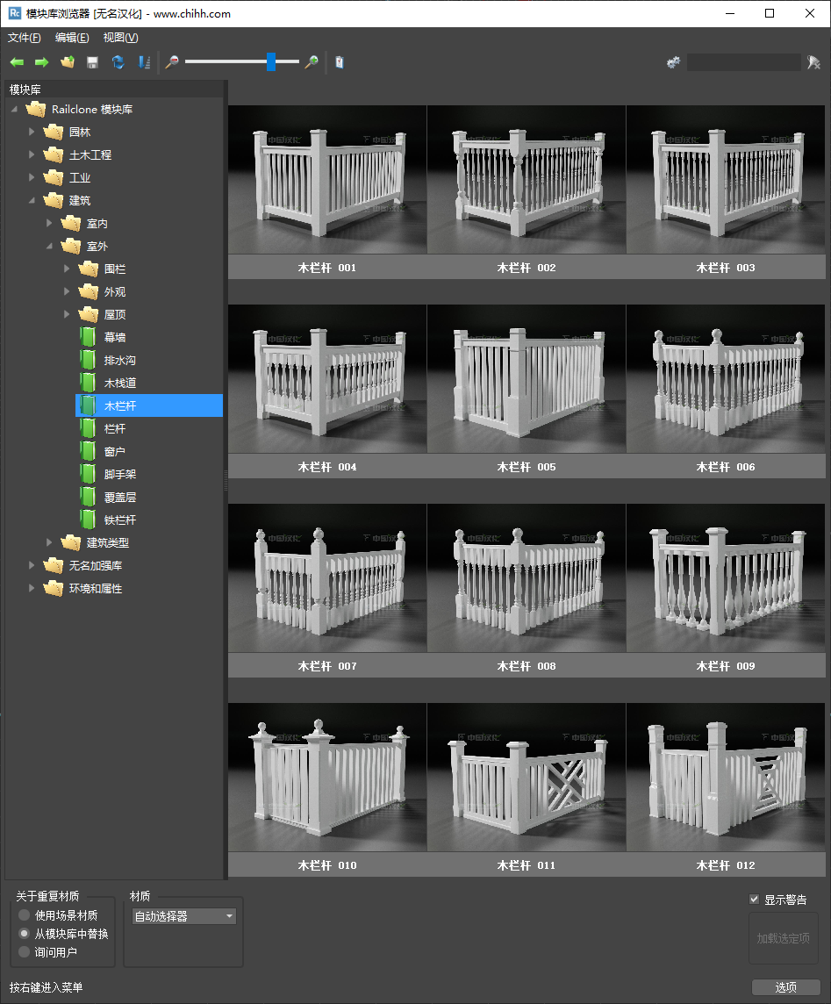Screen dimensions: 831x1004
Task: Open the 自动选择器 material dropdown
Action: [183, 916]
